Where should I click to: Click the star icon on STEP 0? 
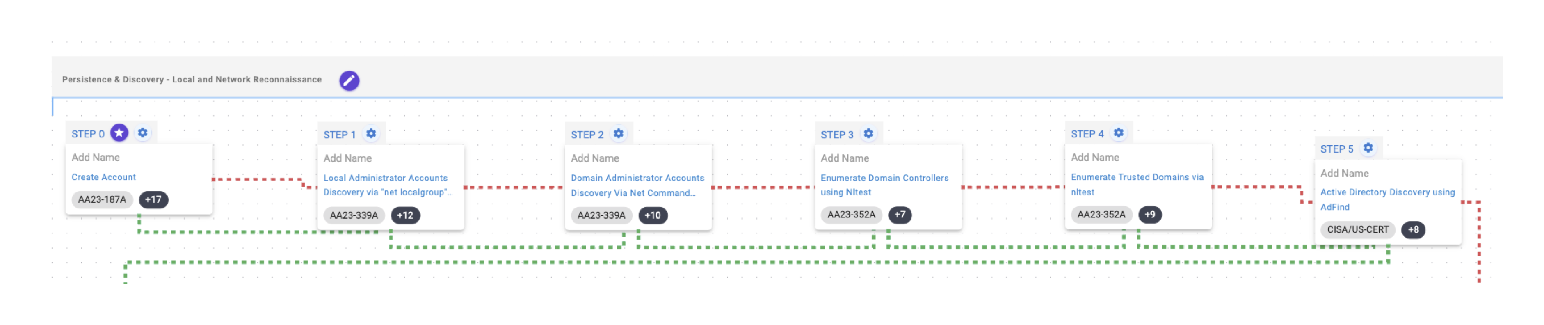click(119, 133)
